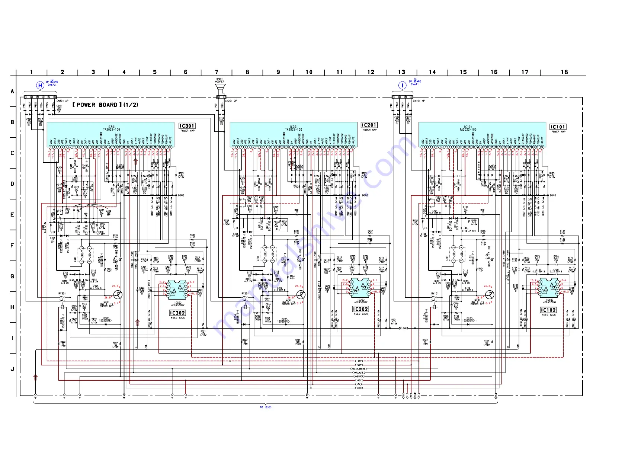The width and height of the screenshot is (625, 470).
Task: Click grid row letter A
Action: [x=12, y=92]
